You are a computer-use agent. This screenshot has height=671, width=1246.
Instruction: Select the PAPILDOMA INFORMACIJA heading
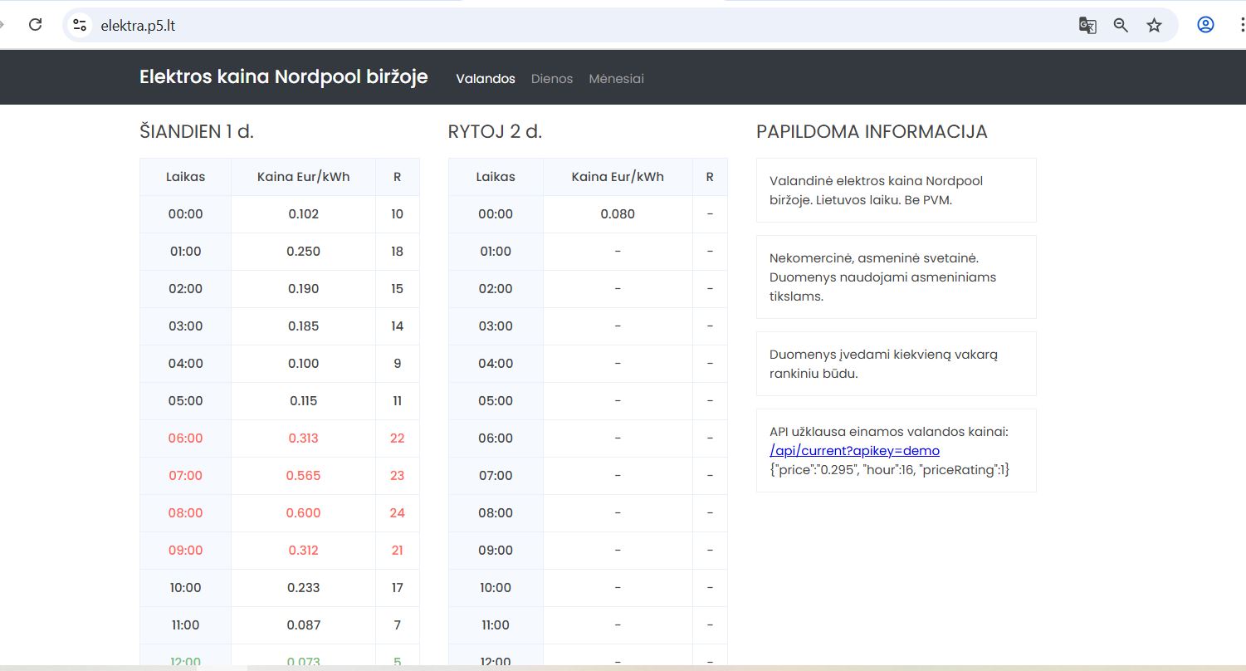pyautogui.click(x=872, y=131)
